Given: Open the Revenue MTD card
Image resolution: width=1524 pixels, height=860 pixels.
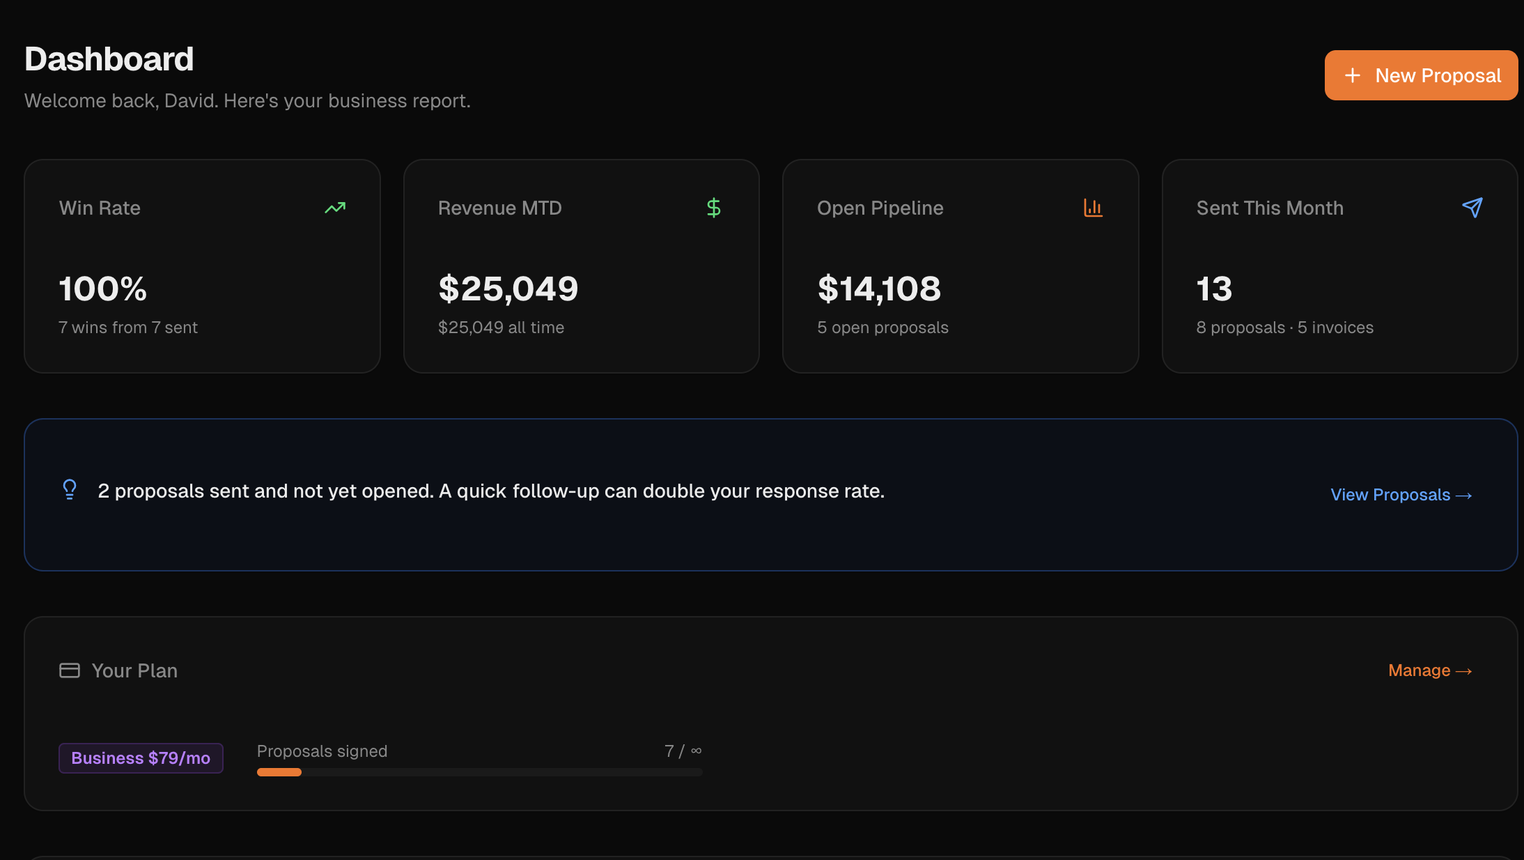Looking at the screenshot, I should (581, 266).
